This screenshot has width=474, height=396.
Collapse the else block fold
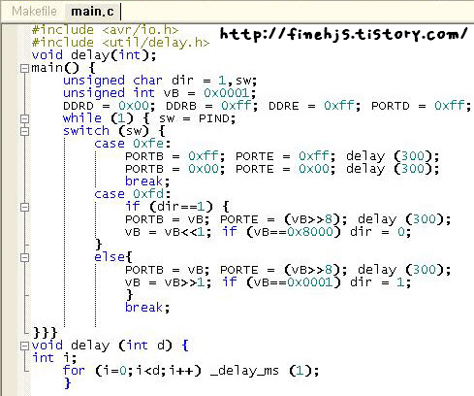(24, 257)
